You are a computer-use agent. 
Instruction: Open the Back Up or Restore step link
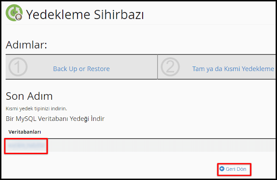click(81, 69)
